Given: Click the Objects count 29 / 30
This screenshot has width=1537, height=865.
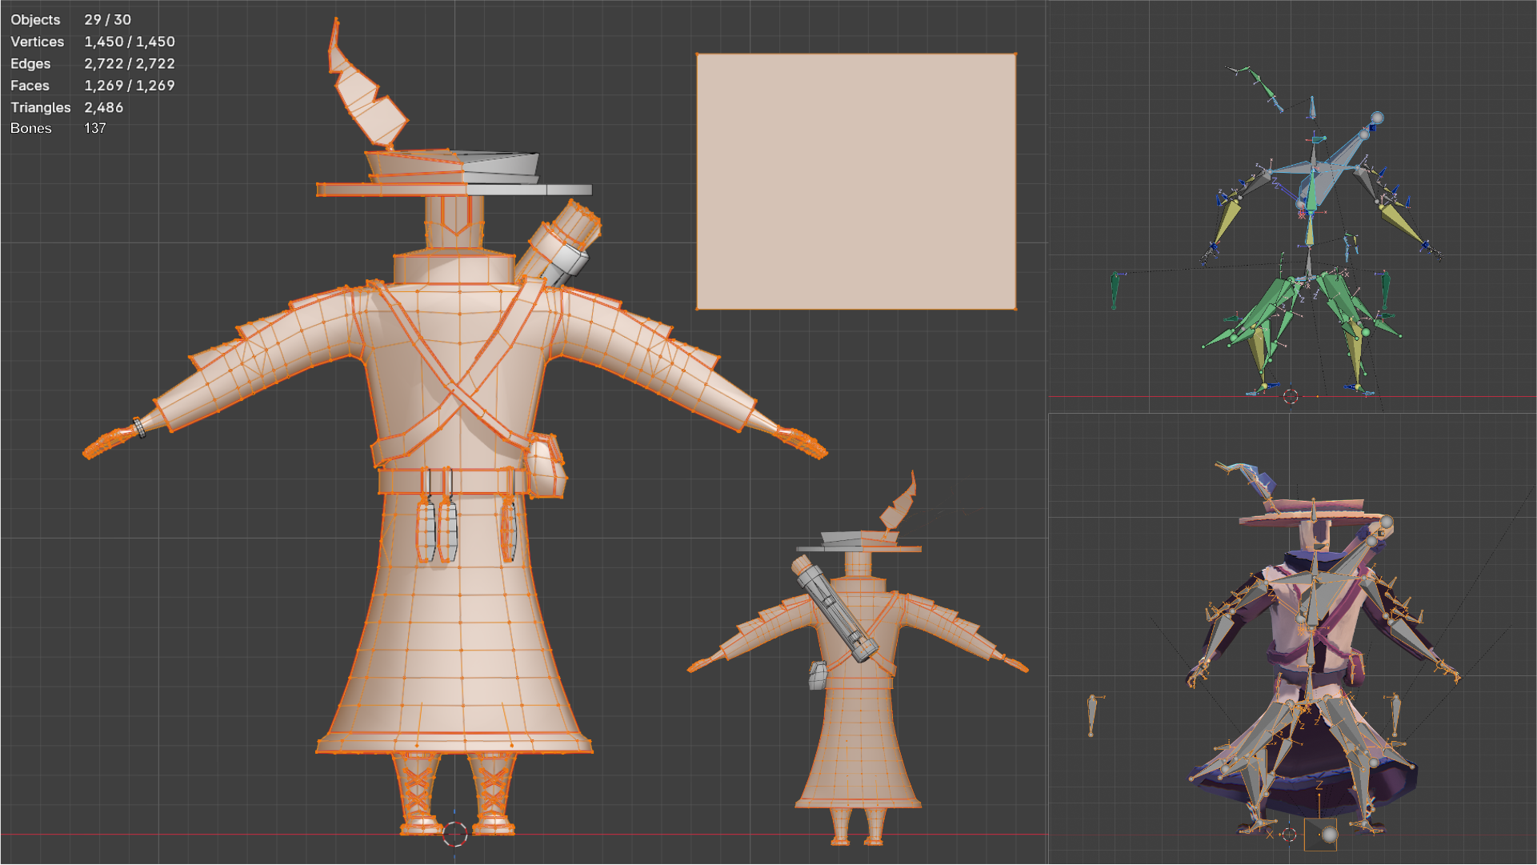Looking at the screenshot, I should coord(107,19).
